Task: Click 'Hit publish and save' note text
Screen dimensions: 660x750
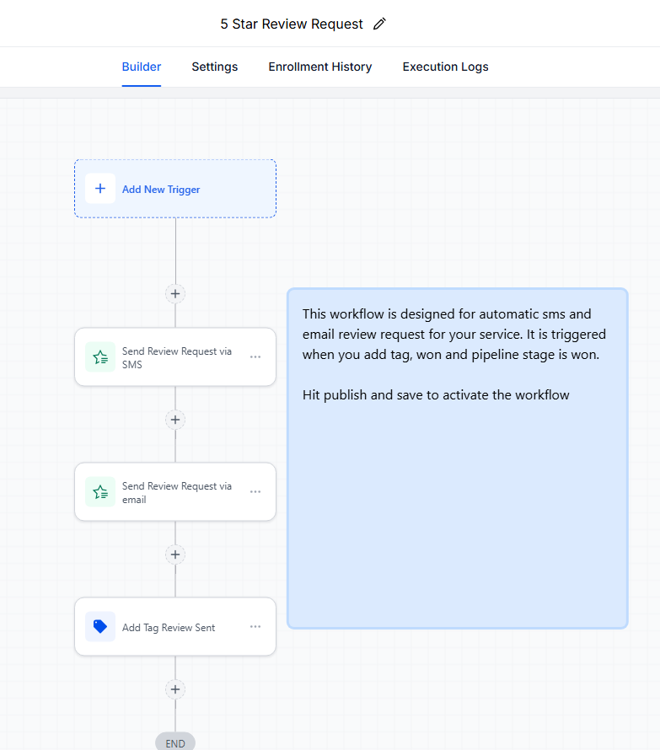Action: coord(436,395)
